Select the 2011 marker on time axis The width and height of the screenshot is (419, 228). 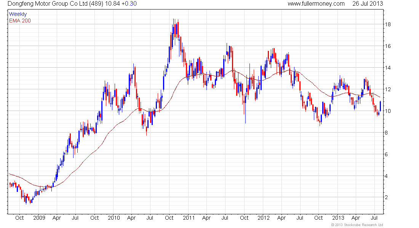tap(189, 218)
